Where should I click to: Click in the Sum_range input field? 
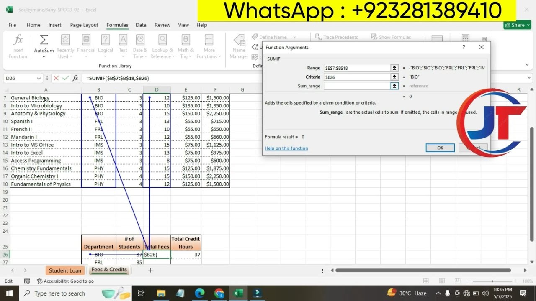pyautogui.click(x=357, y=86)
